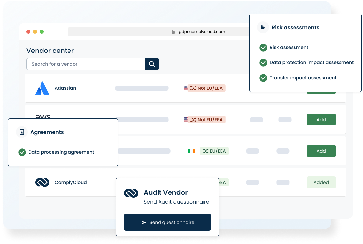The width and height of the screenshot is (363, 244).
Task: Click the shuffle icon in Atlassian's badge
Action: point(193,88)
